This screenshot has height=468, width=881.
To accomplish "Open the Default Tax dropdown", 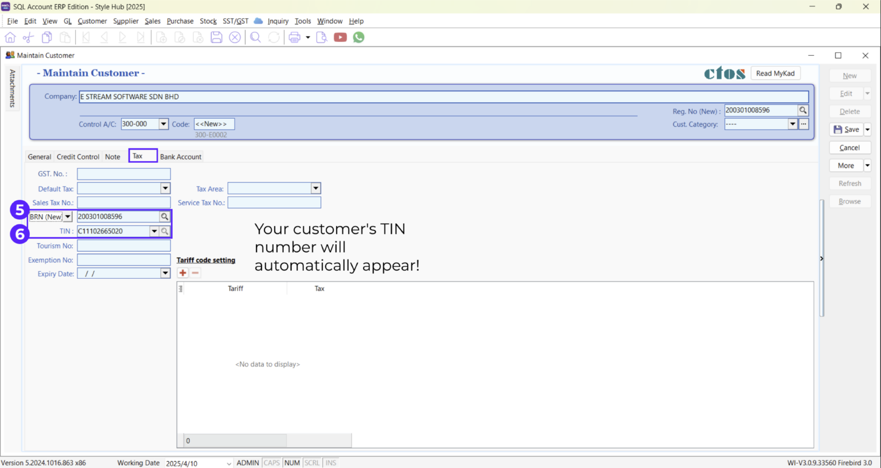I will click(165, 188).
